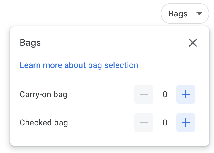214x153 pixels.
Task: Click the Bags dropdown arrow
Action: 199,14
